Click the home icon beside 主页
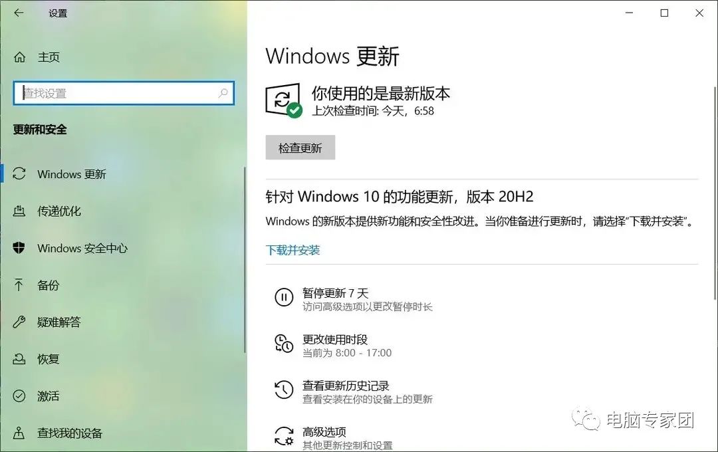 point(20,57)
